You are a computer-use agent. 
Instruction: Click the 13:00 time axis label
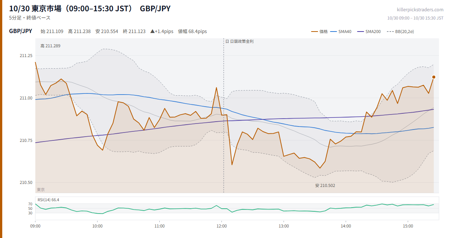click(284, 226)
